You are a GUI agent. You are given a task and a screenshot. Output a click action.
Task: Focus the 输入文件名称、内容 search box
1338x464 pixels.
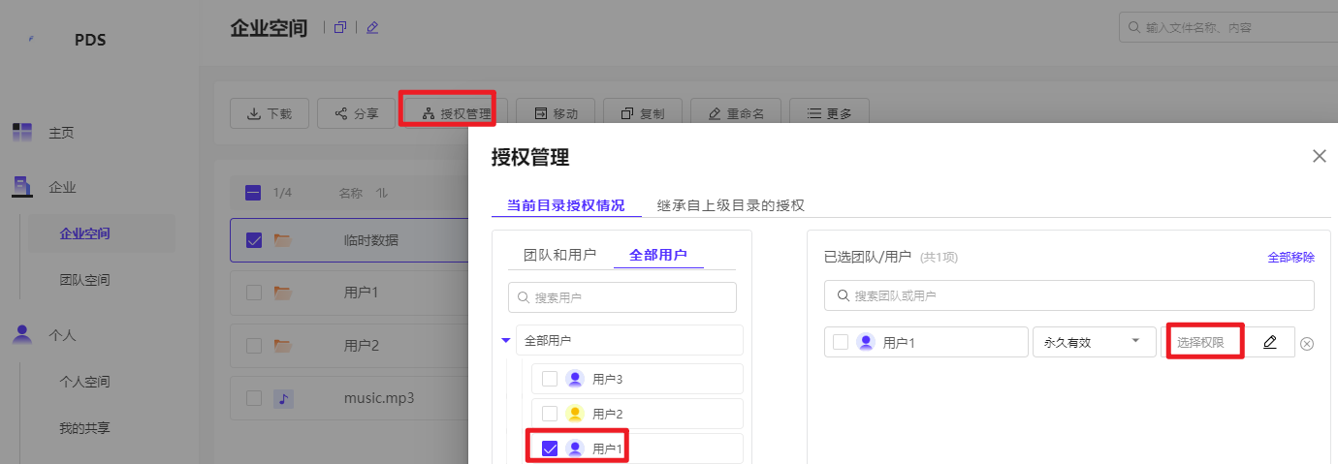pyautogui.click(x=1228, y=28)
